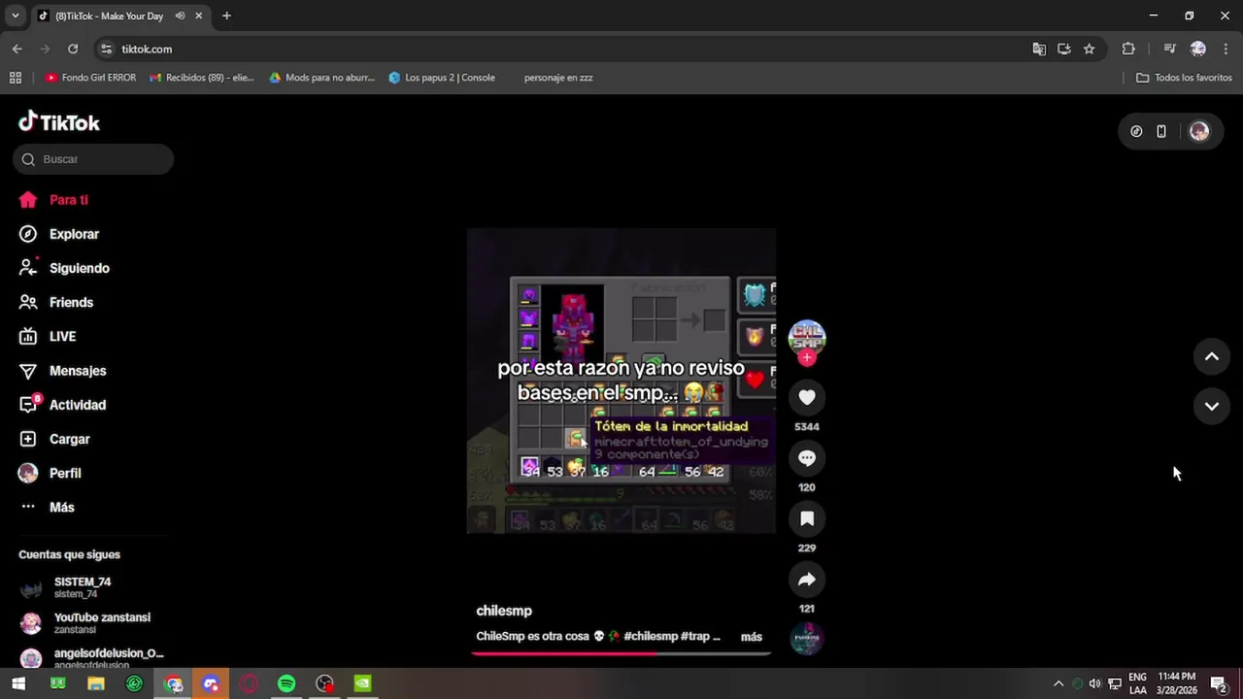Open the Todos los favoritos folder

[x=1185, y=78]
